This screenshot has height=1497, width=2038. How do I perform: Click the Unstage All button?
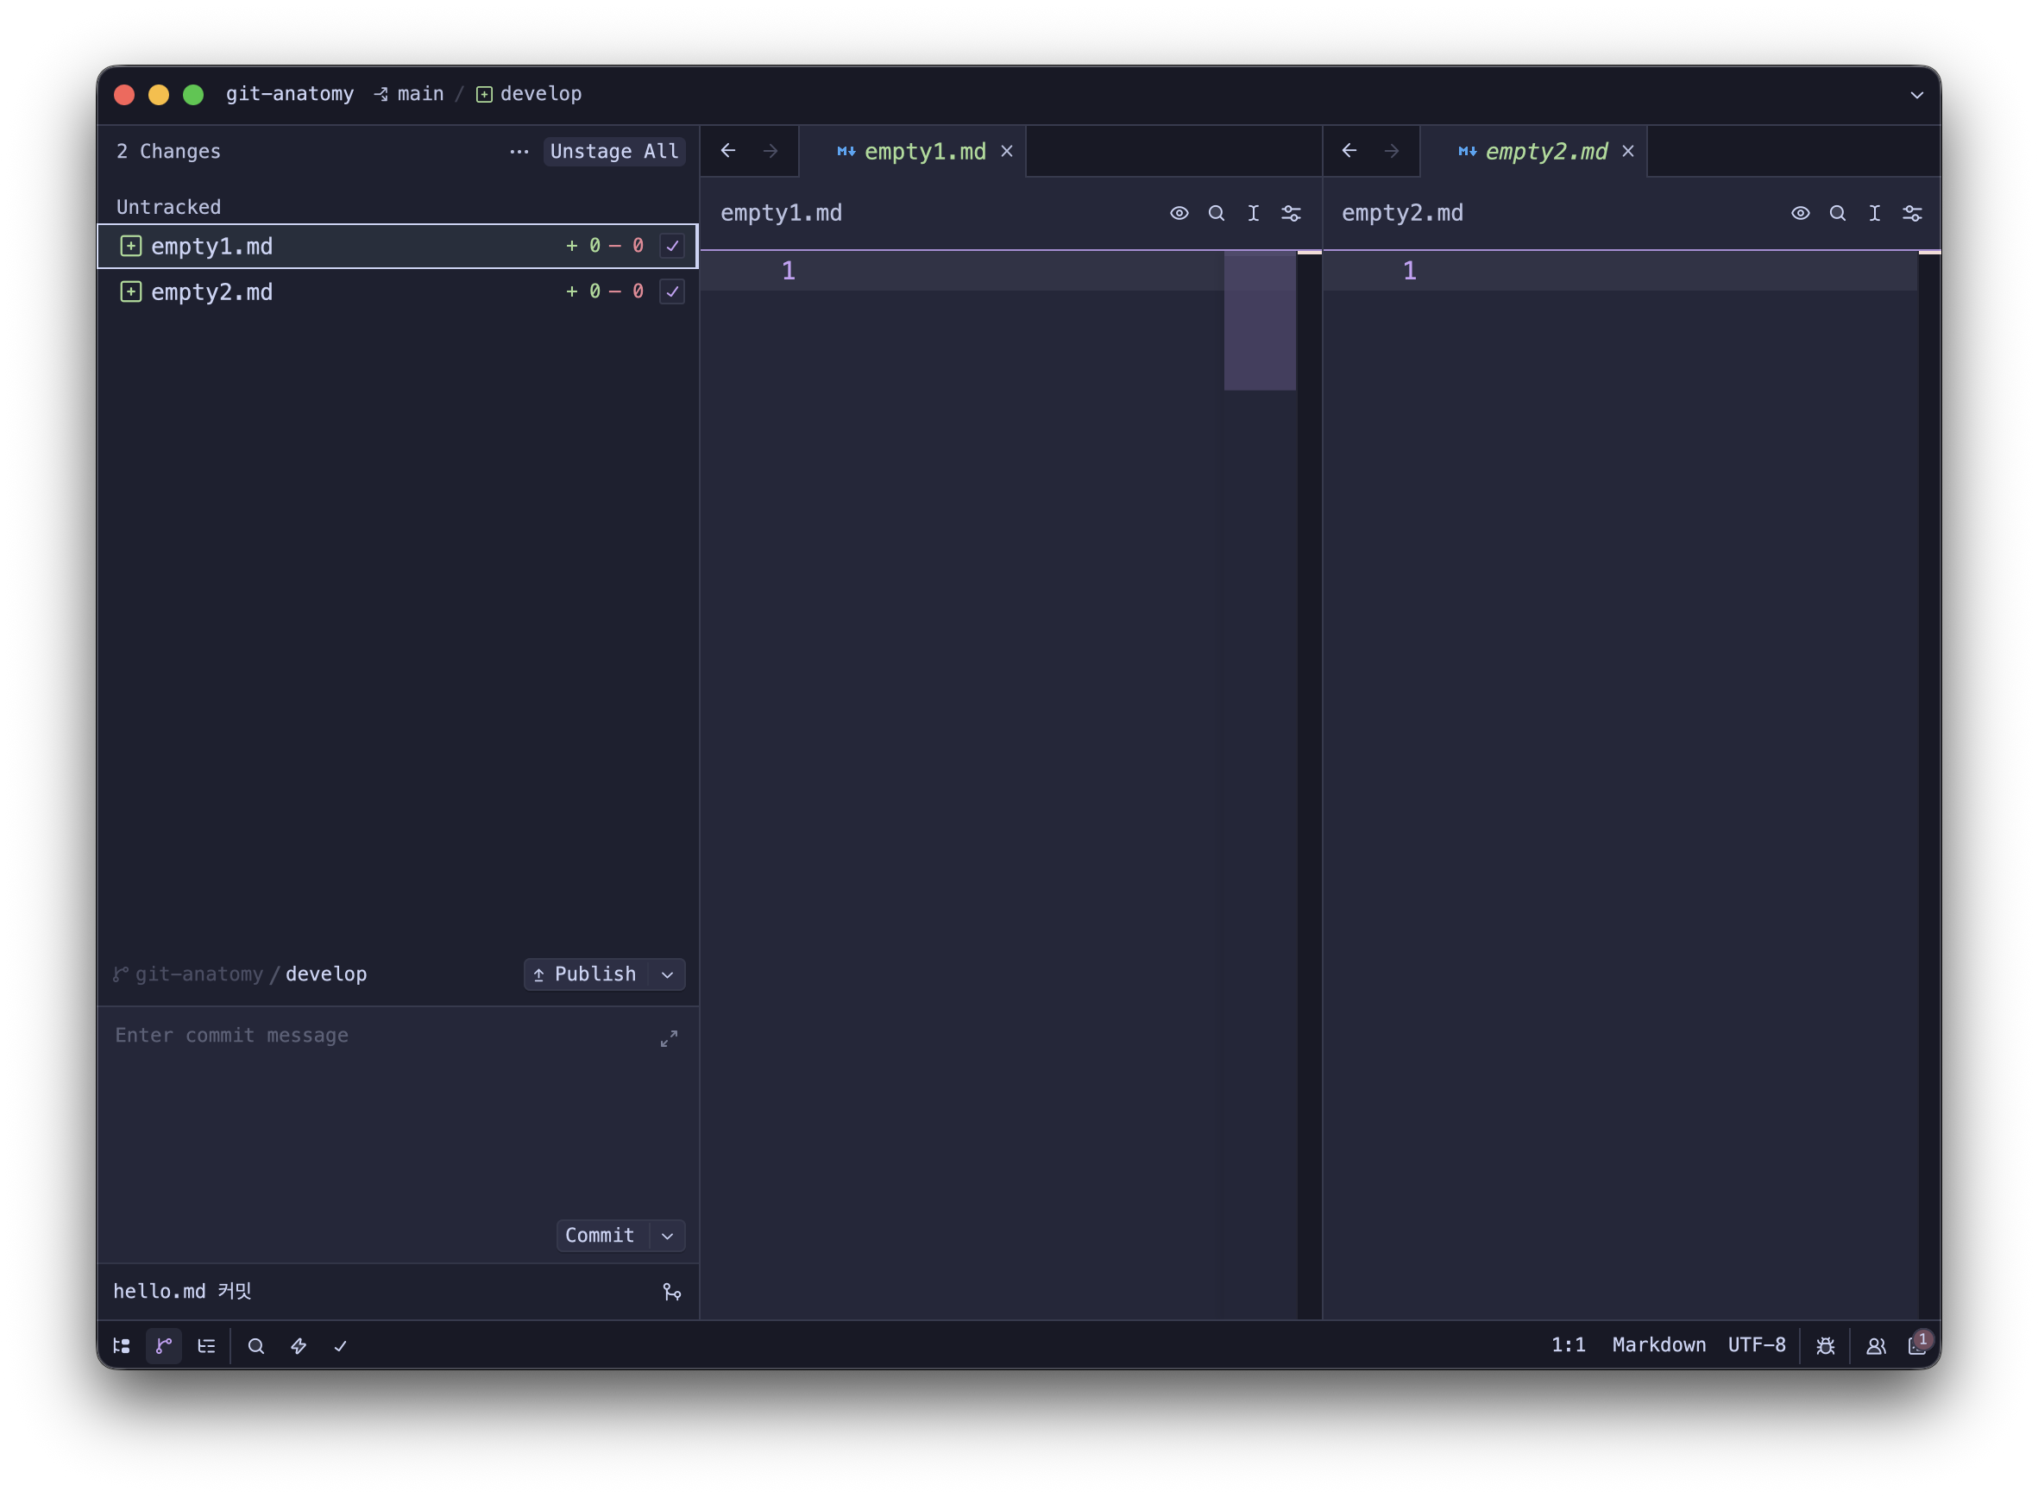613,151
